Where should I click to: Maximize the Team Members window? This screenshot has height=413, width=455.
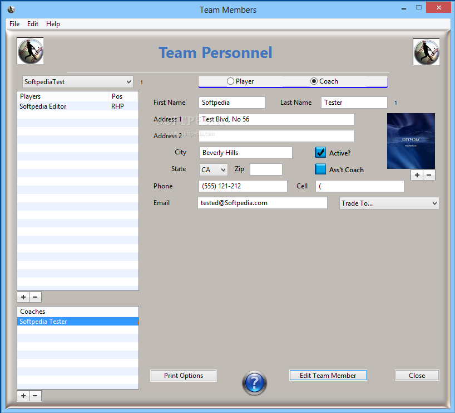pyautogui.click(x=419, y=8)
